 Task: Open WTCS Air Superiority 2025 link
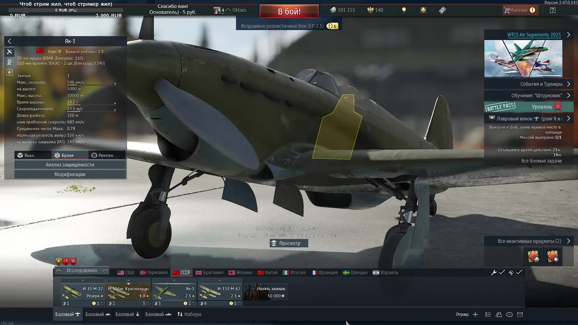(x=534, y=35)
